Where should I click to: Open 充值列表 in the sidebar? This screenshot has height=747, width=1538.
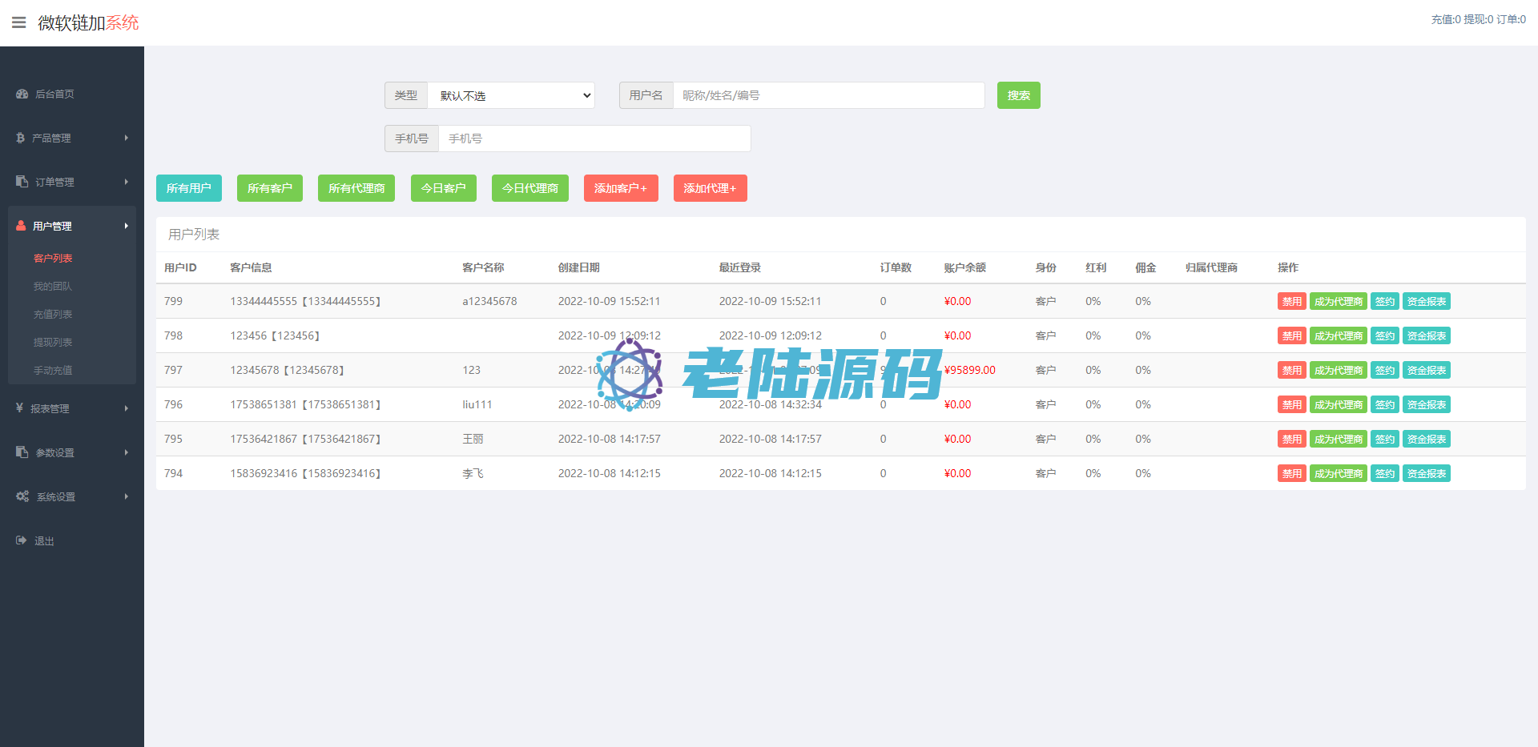pyautogui.click(x=53, y=315)
